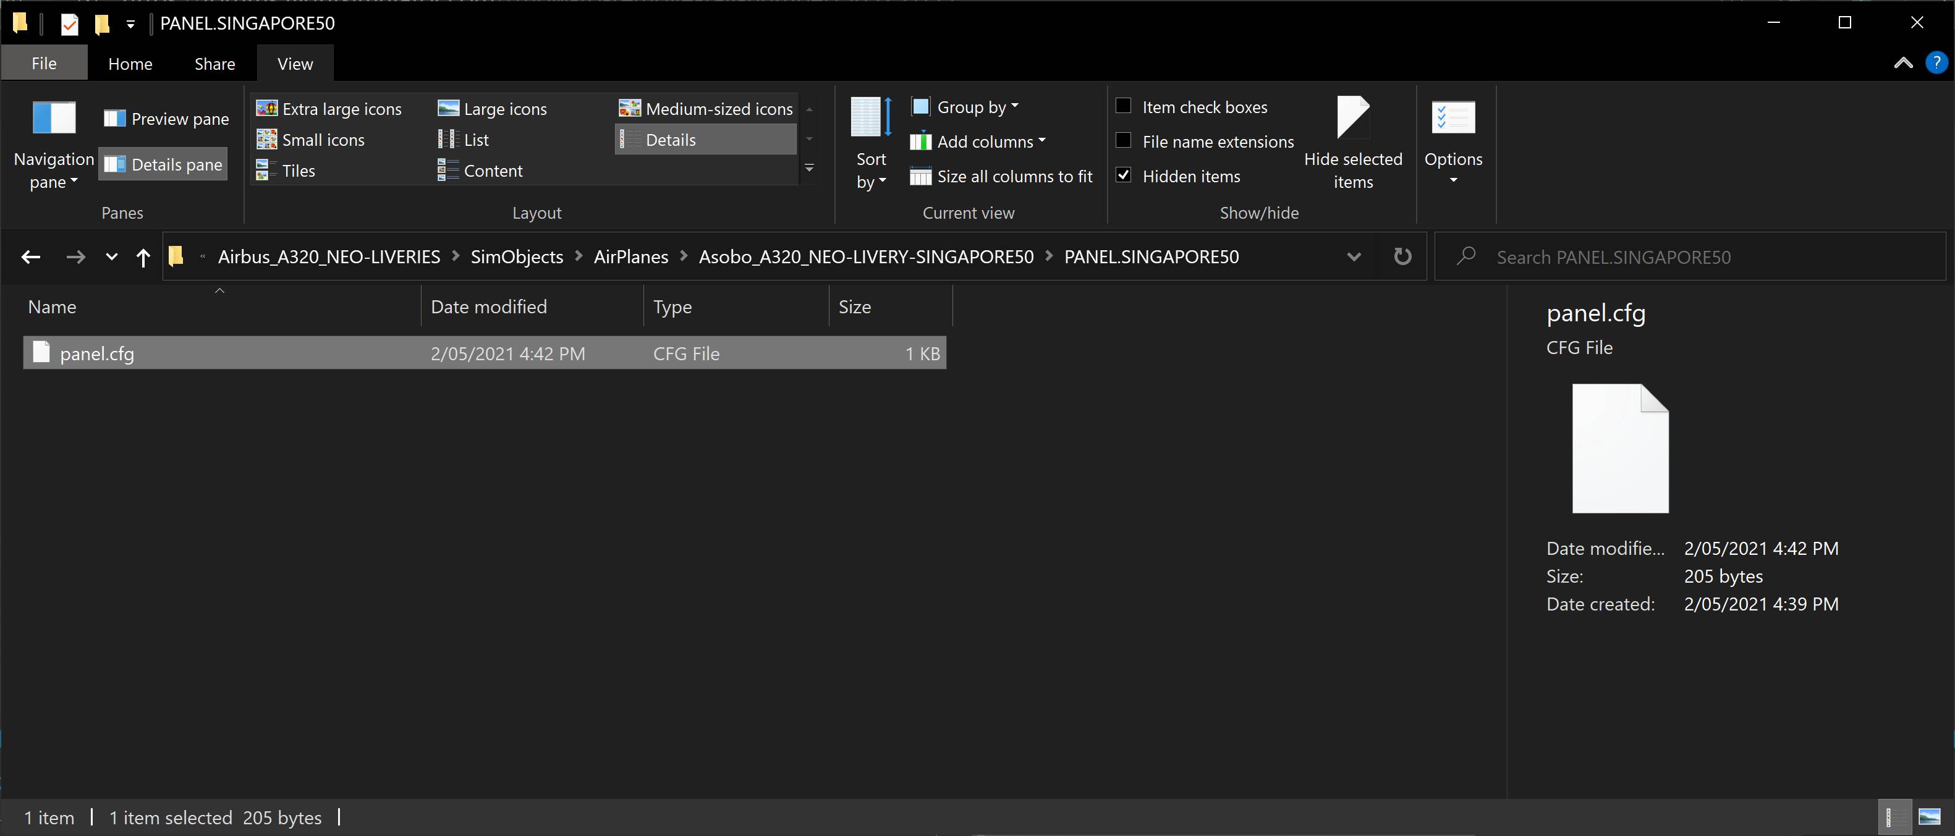
Task: Click Size all columns to fit
Action: [1001, 176]
